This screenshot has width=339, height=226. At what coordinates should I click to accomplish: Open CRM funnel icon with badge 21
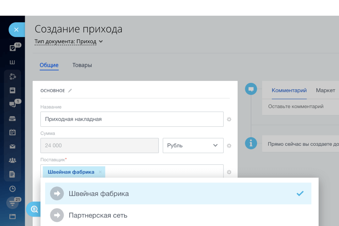point(13,203)
